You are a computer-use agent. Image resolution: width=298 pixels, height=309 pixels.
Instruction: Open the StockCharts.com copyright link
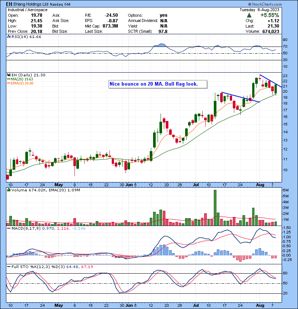coord(276,3)
